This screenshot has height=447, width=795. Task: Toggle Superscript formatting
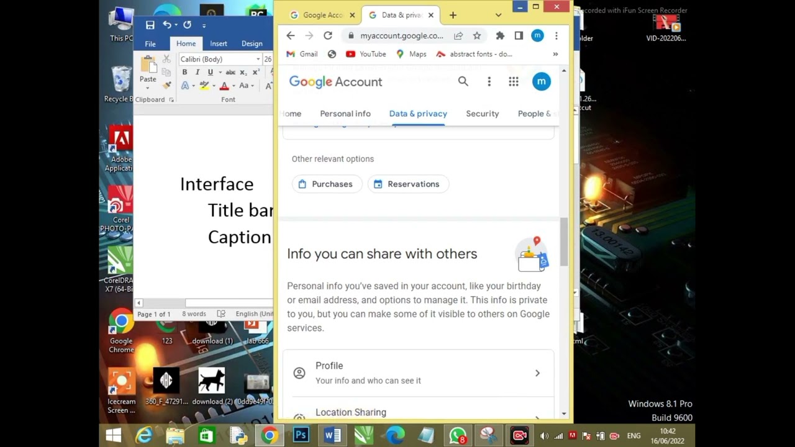[x=257, y=72]
